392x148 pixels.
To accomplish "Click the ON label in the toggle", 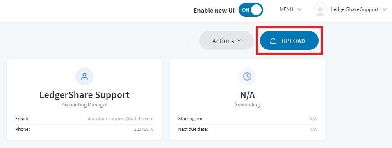I will click(x=246, y=10).
